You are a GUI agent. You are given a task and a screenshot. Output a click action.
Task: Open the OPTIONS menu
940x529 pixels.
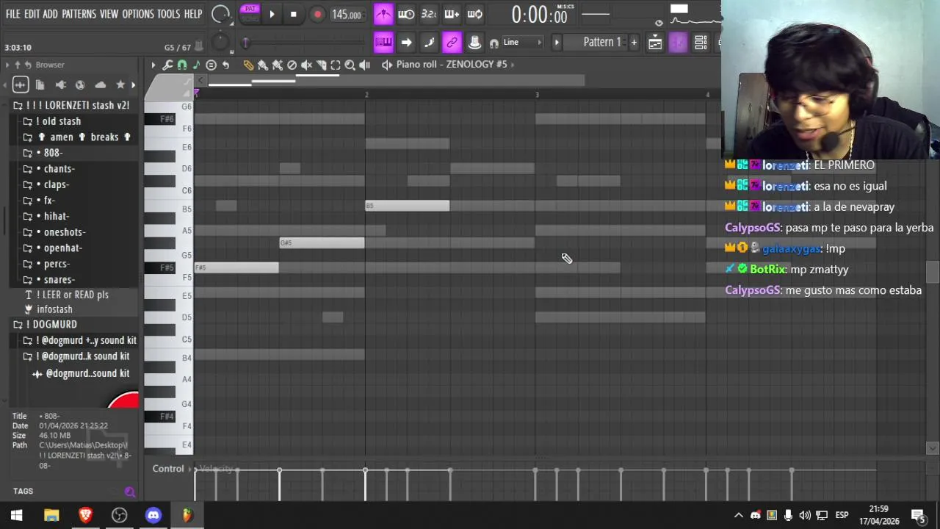[x=138, y=14]
